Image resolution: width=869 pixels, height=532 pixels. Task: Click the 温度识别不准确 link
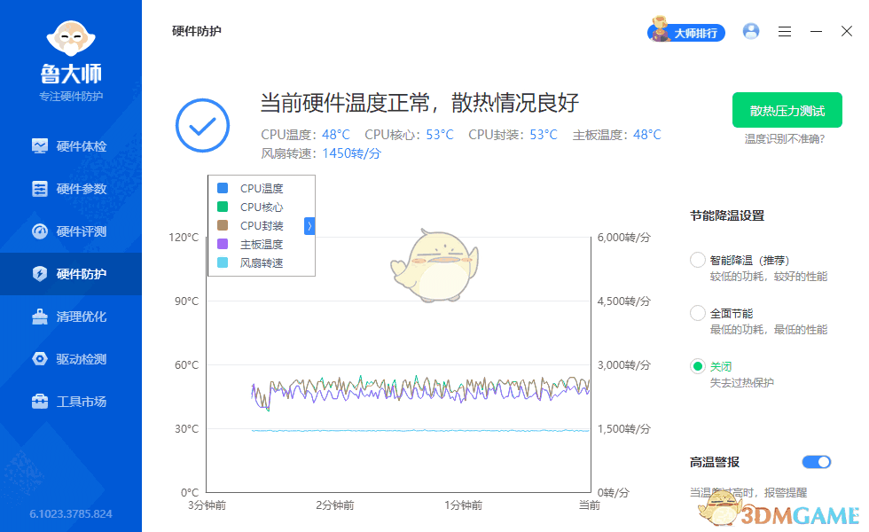(x=787, y=137)
